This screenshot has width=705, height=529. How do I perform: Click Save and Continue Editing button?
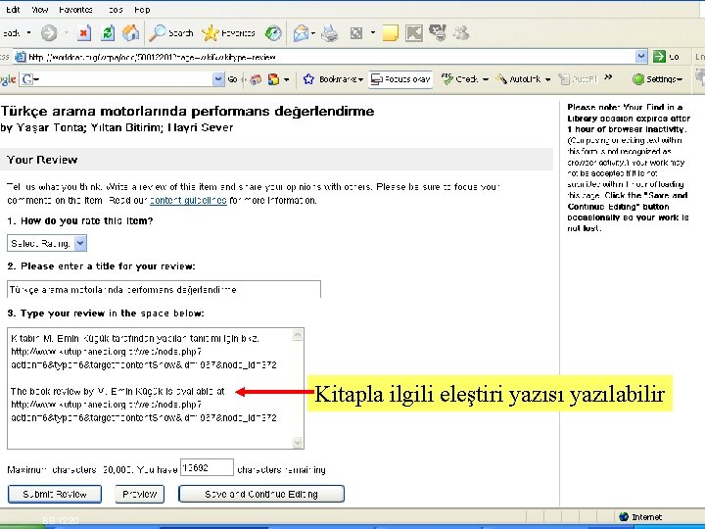[x=261, y=494]
